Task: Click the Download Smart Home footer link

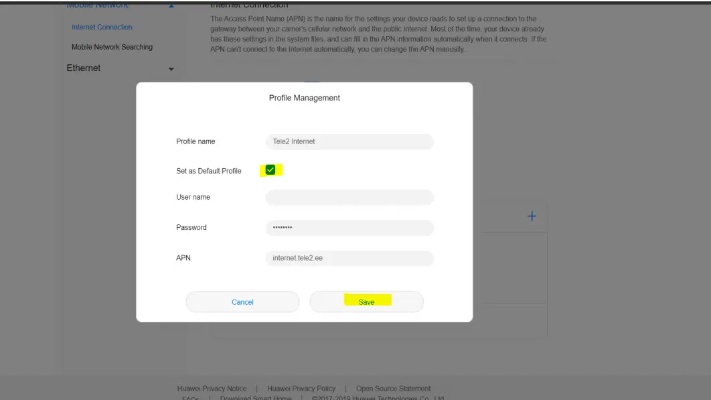Action: (x=256, y=398)
